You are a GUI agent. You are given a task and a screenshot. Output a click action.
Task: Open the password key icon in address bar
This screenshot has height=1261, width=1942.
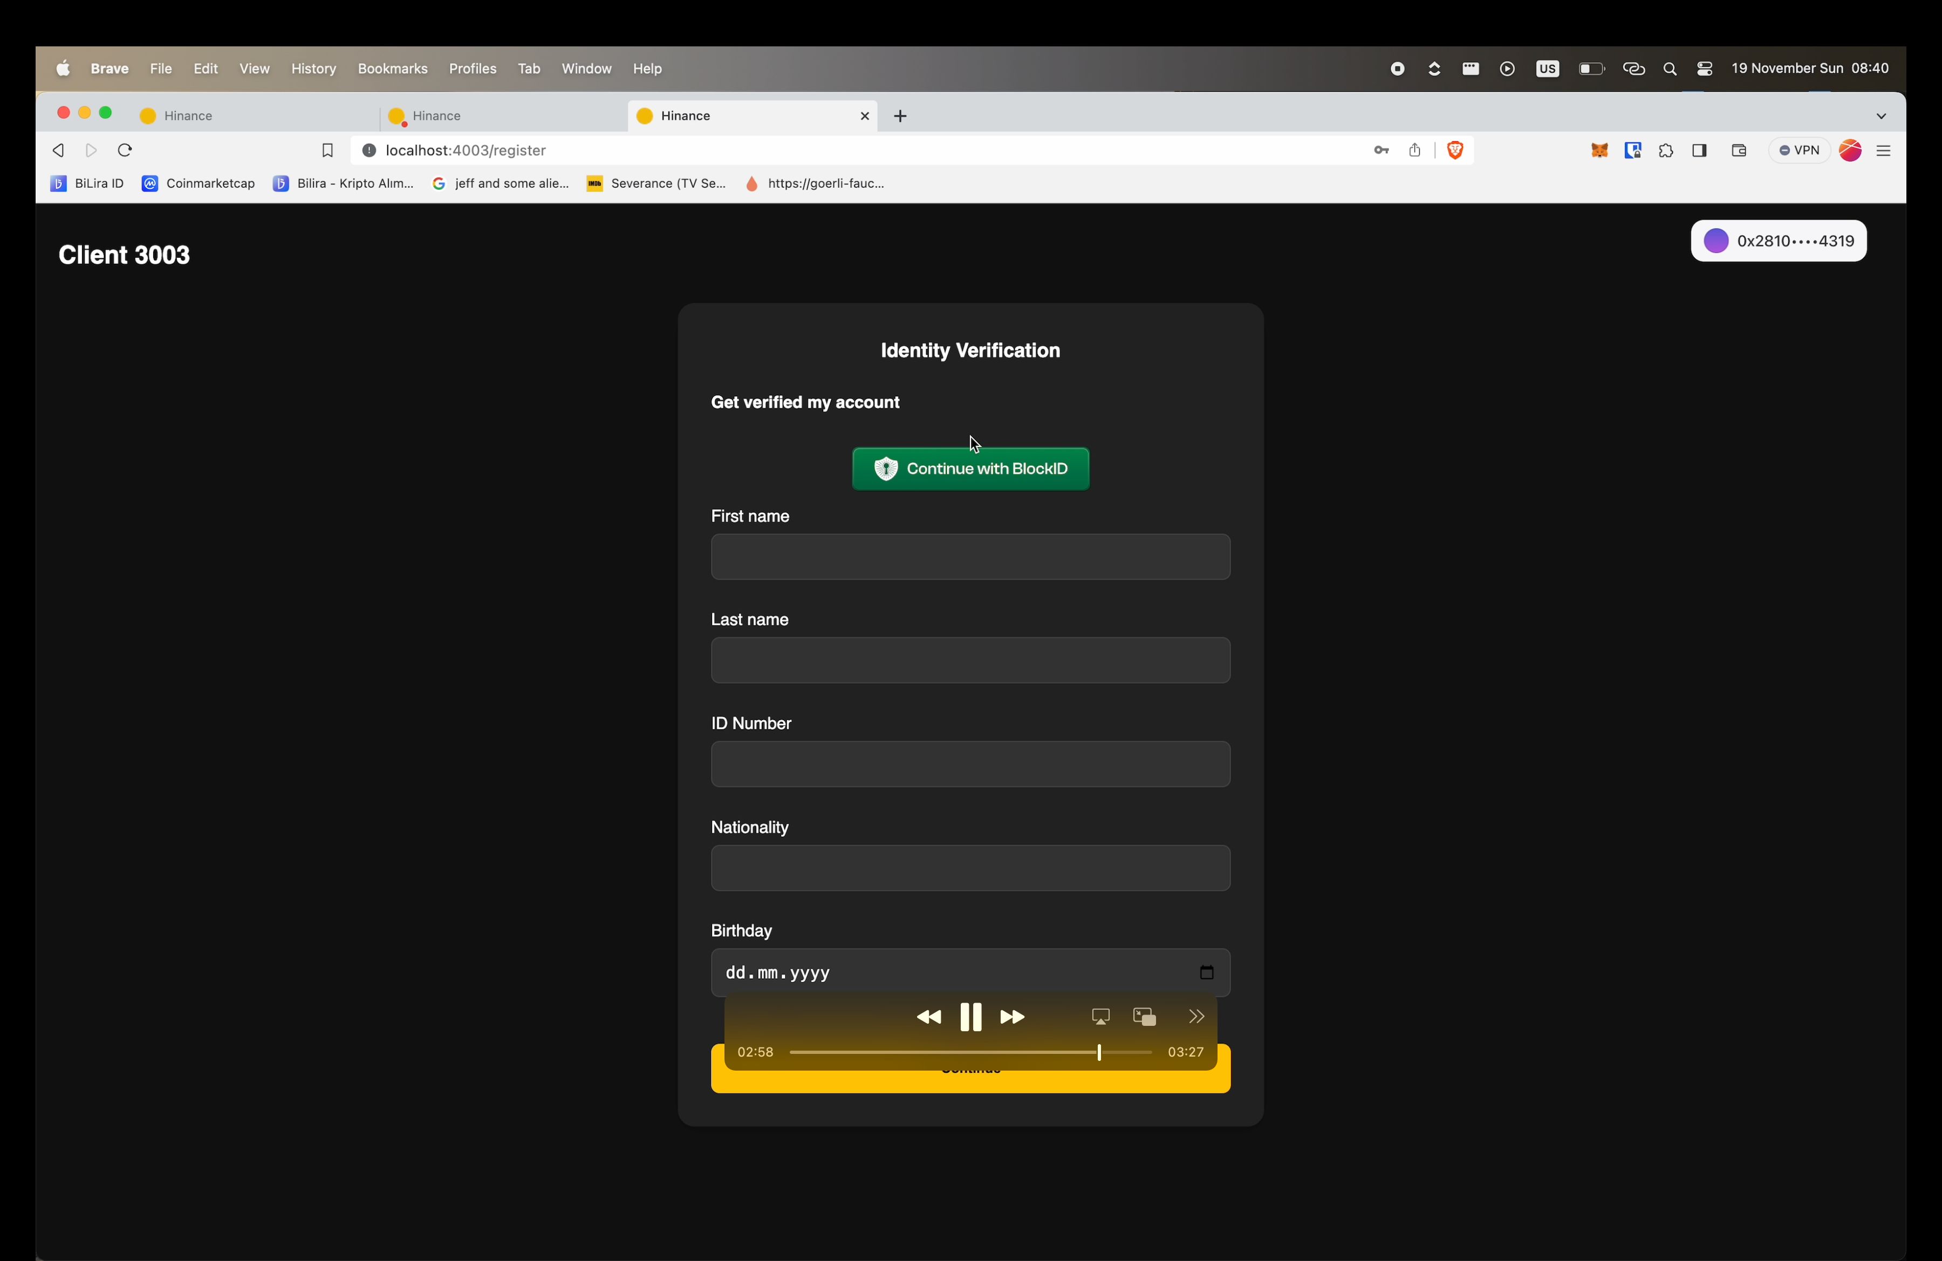(1380, 150)
